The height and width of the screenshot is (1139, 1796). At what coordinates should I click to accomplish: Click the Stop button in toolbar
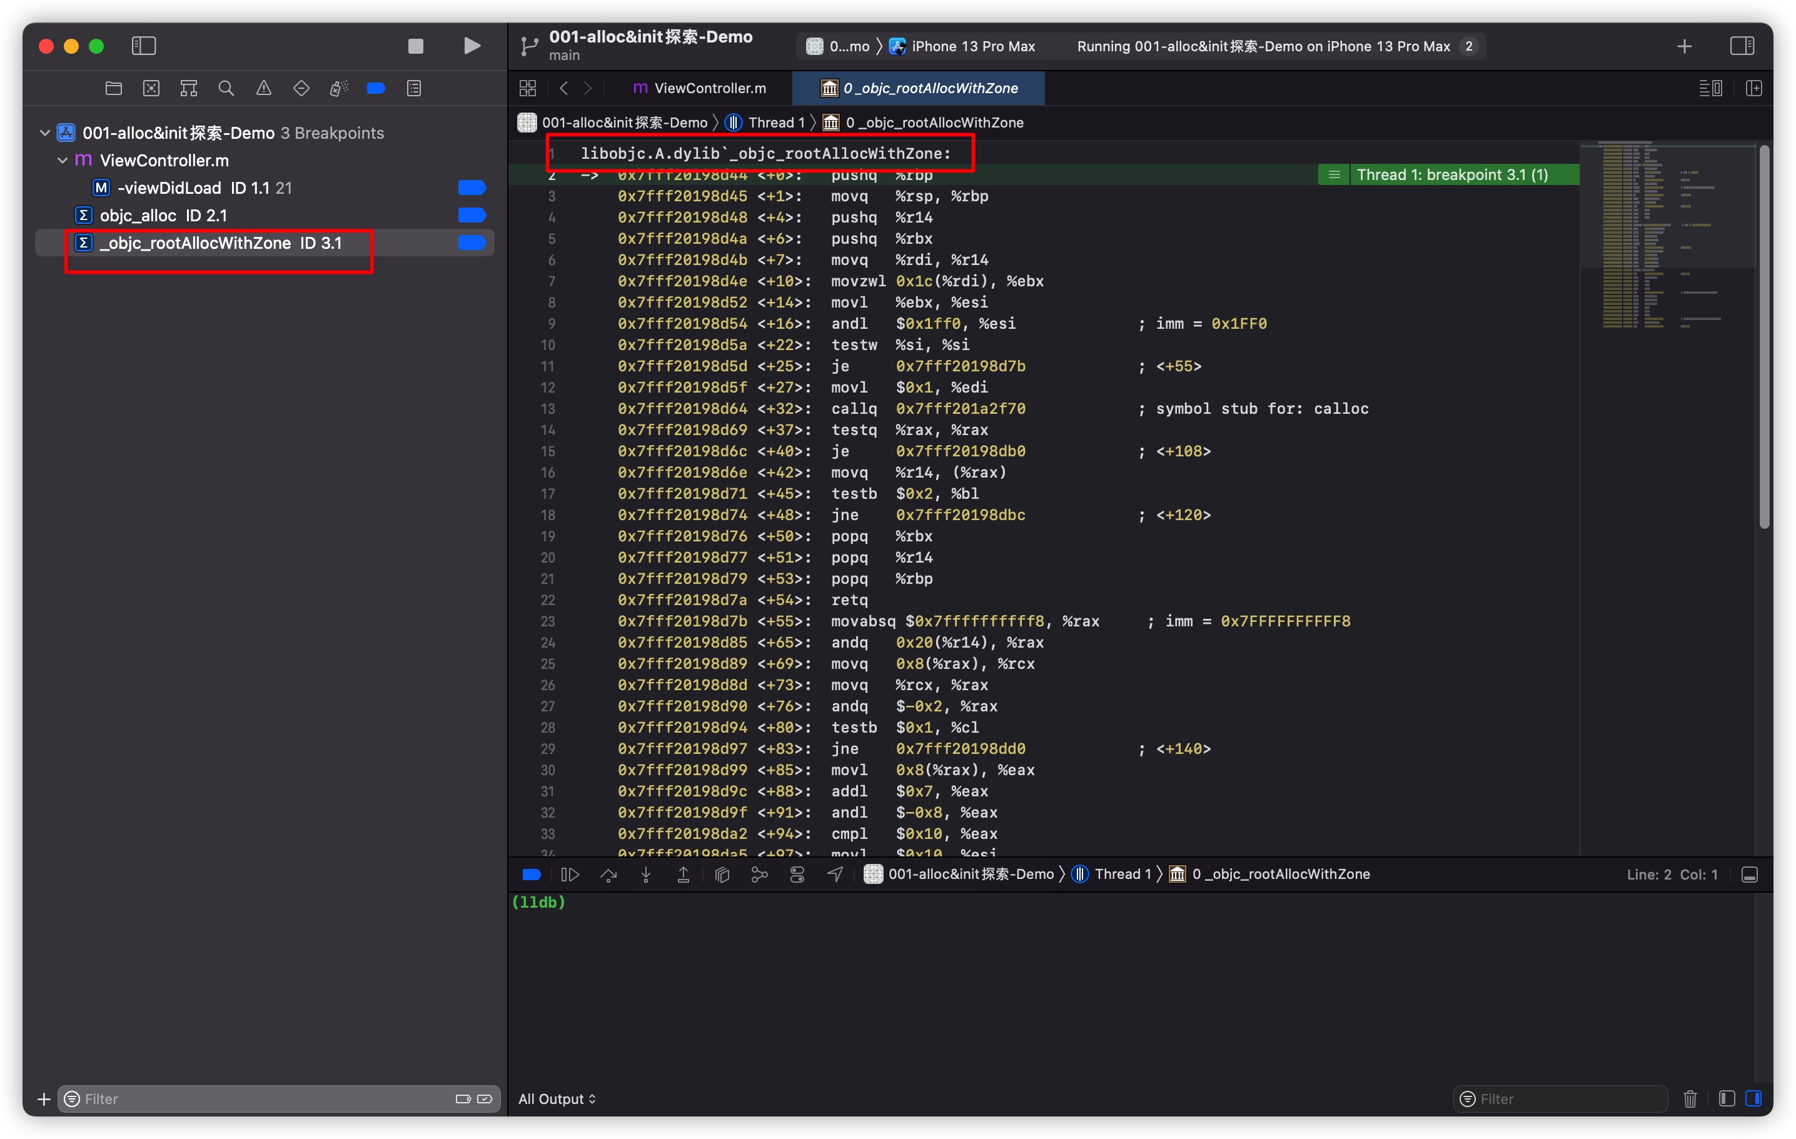click(x=415, y=46)
